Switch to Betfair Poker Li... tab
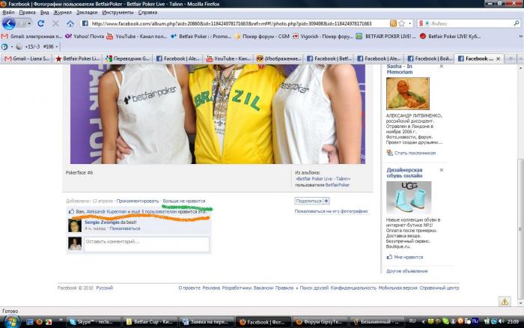This screenshot has width=524, height=328. pyautogui.click(x=78, y=58)
